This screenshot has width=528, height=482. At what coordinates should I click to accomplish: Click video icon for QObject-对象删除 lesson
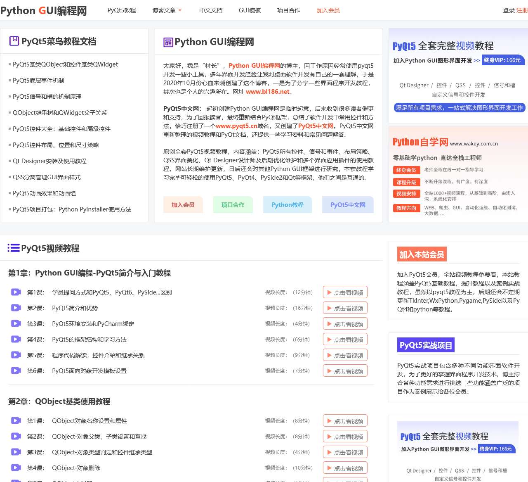[x=16, y=468]
